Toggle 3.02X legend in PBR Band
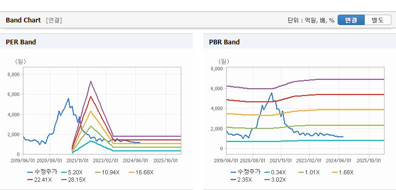The image size is (396, 190). pos(275,180)
